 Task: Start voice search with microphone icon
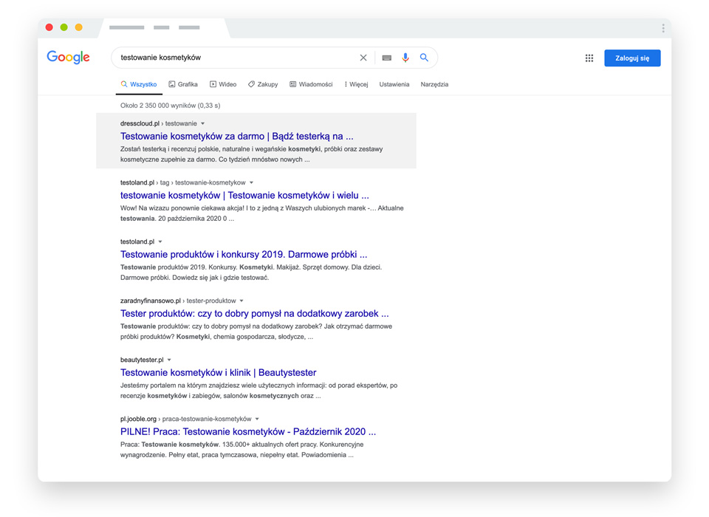point(405,58)
